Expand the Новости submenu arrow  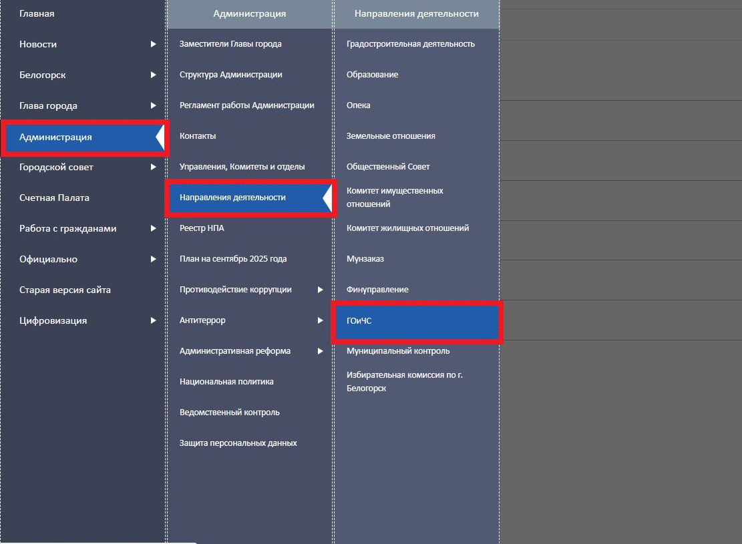pos(153,44)
